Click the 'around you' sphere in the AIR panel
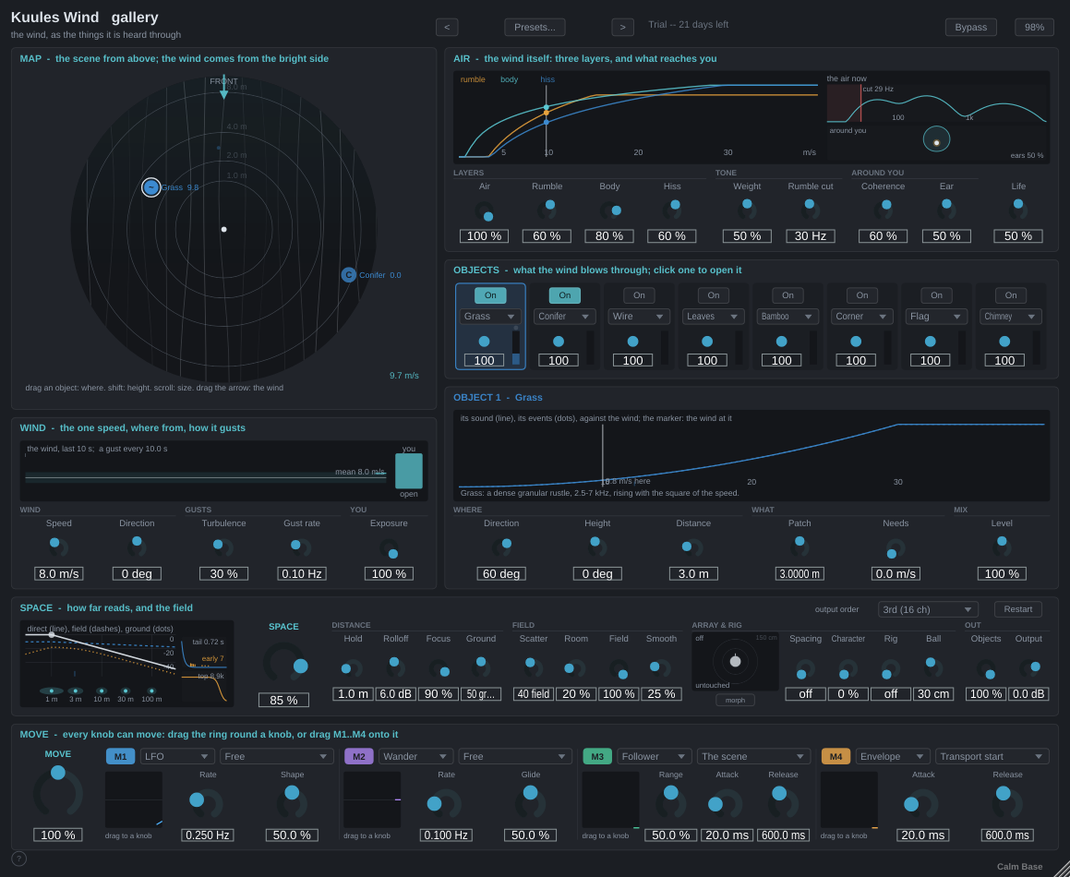This screenshot has width=1070, height=877. tap(936, 139)
